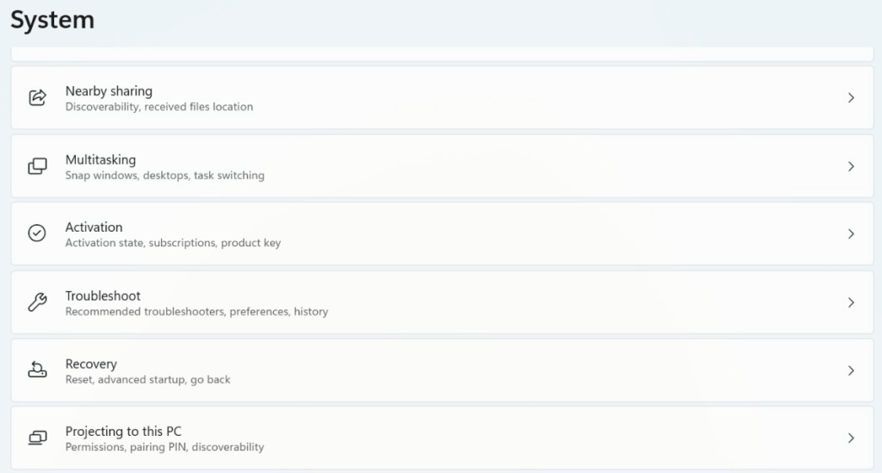Hit the chevron beside Projecting to this PC
The image size is (882, 473).
click(x=851, y=439)
